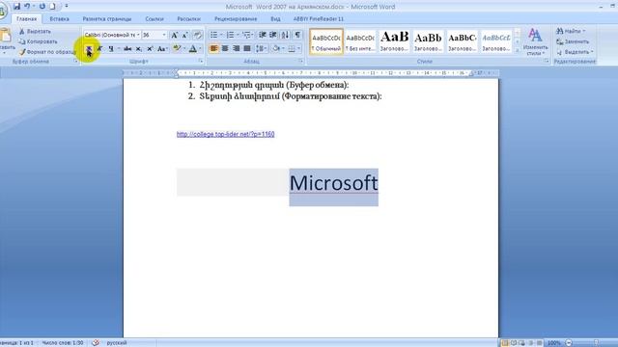Open the Вид tab
The height and width of the screenshot is (347, 618).
tap(275, 19)
